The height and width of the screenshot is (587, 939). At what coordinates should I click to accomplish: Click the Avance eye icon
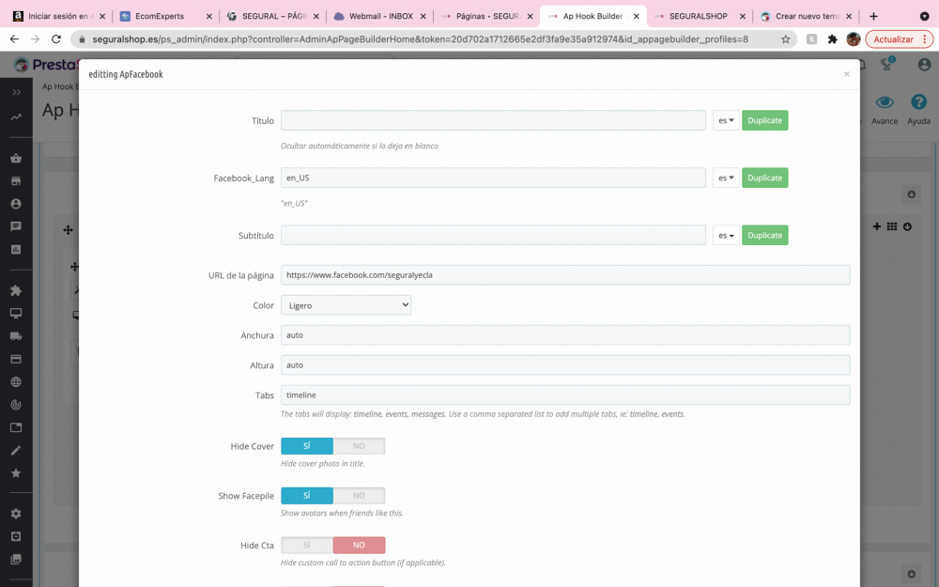click(x=885, y=102)
